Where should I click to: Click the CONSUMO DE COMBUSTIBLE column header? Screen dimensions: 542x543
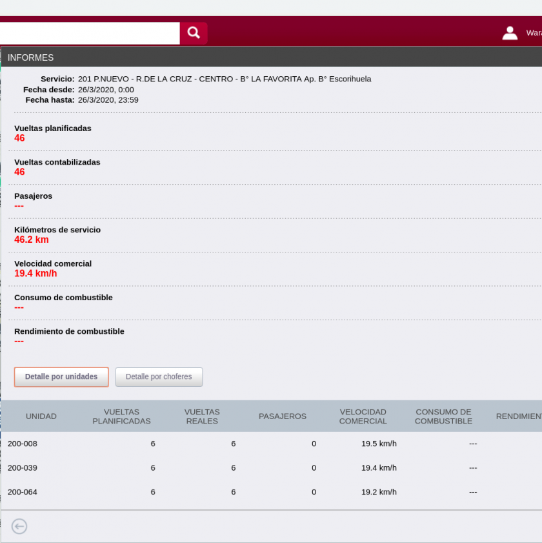[x=443, y=416]
